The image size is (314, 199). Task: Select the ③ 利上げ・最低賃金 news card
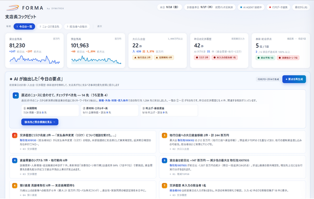[169, 110]
